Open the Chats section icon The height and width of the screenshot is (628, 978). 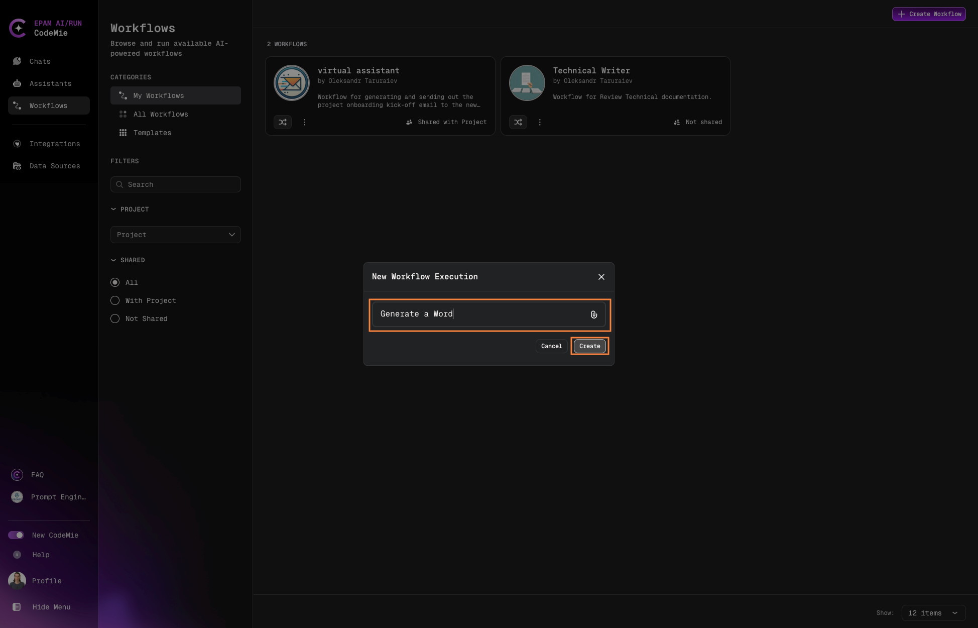click(17, 61)
